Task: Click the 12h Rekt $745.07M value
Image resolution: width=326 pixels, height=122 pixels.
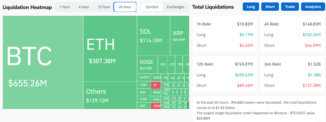Action: point(244,64)
